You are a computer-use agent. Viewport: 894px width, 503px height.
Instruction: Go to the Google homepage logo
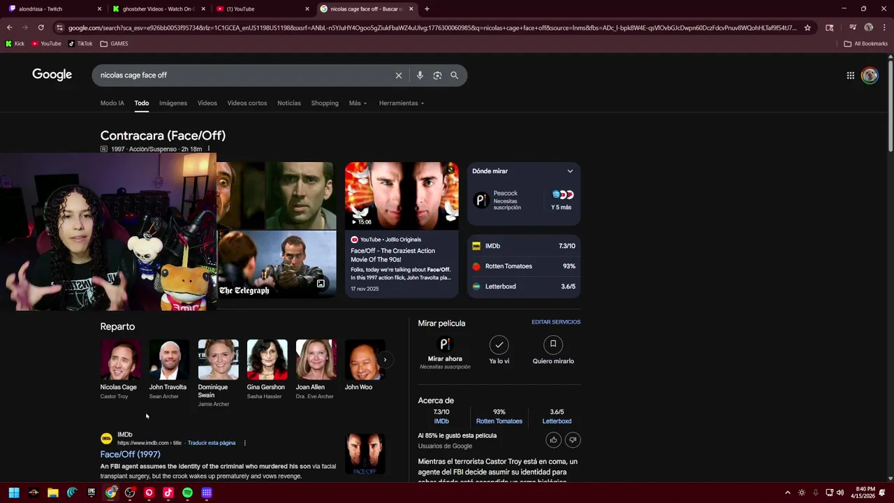click(52, 75)
